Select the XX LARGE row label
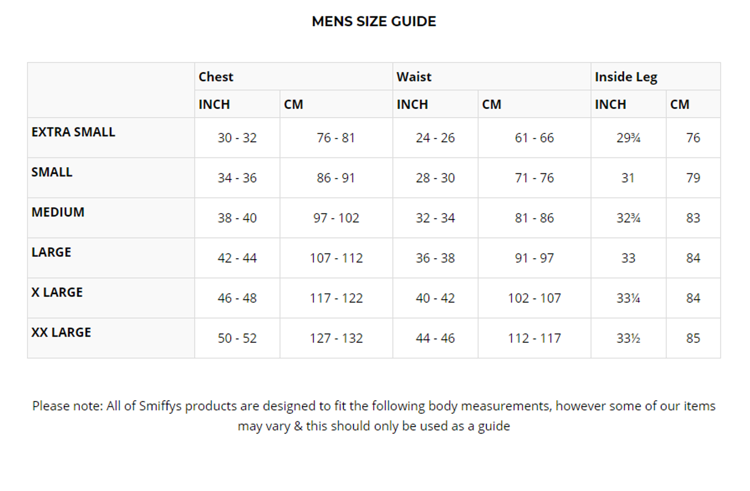Screen dimensions: 750x491 click(x=62, y=332)
